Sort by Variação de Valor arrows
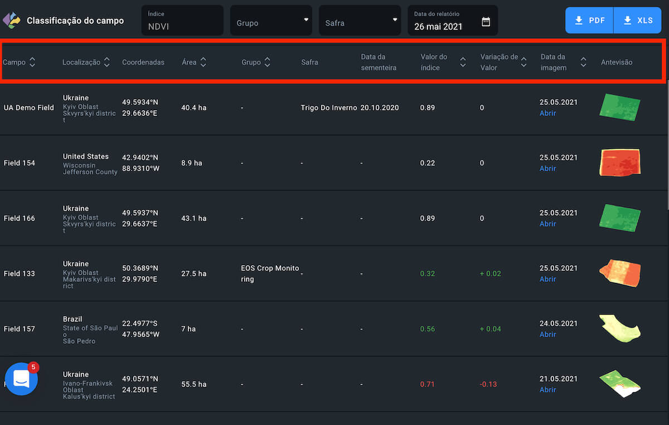The width and height of the screenshot is (669, 425). [523, 62]
